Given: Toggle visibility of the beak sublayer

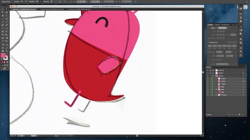Looking at the screenshot, I should [x=207, y=89].
